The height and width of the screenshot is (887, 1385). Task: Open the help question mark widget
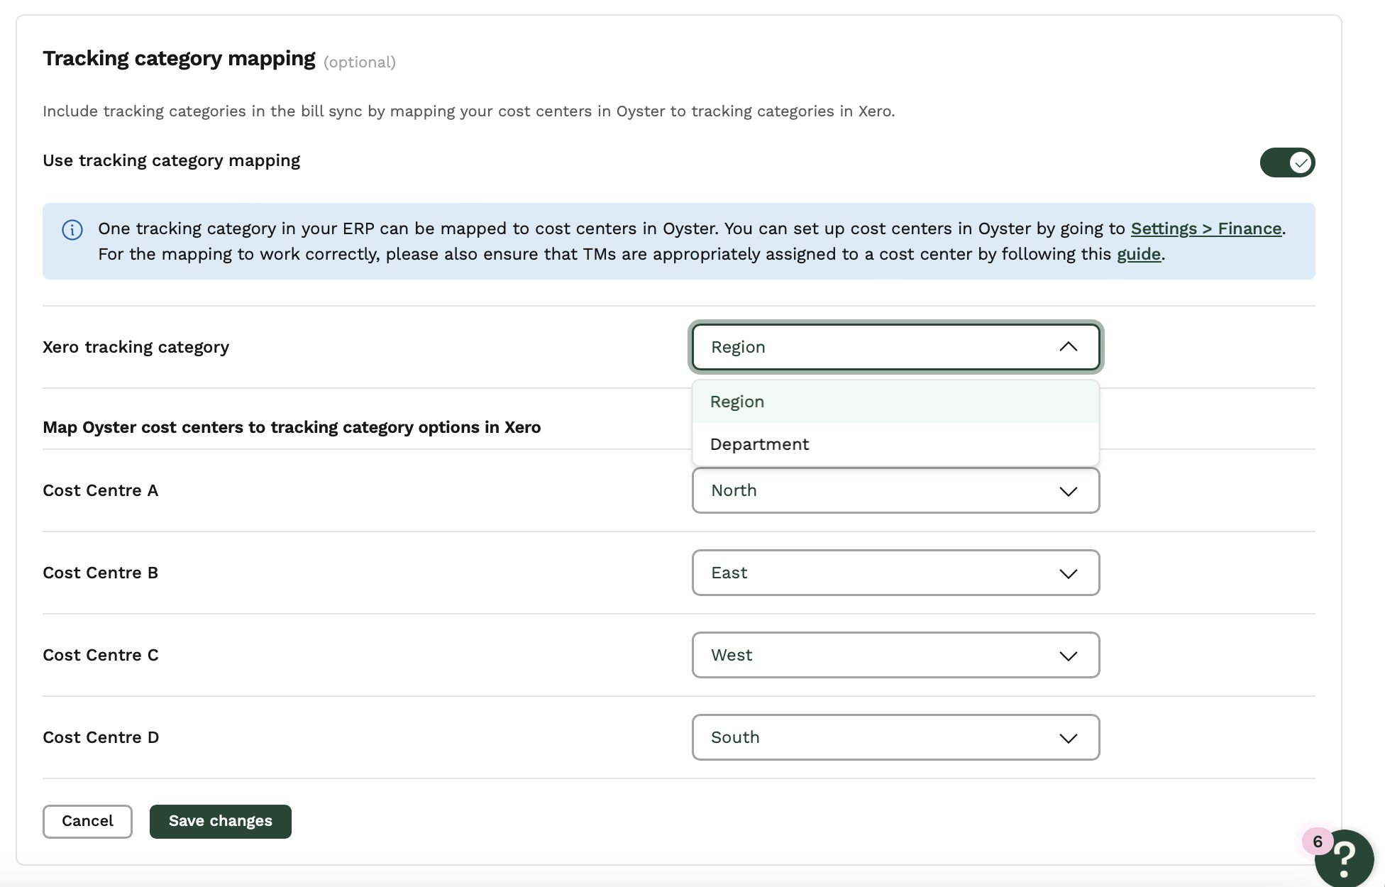[x=1345, y=858]
